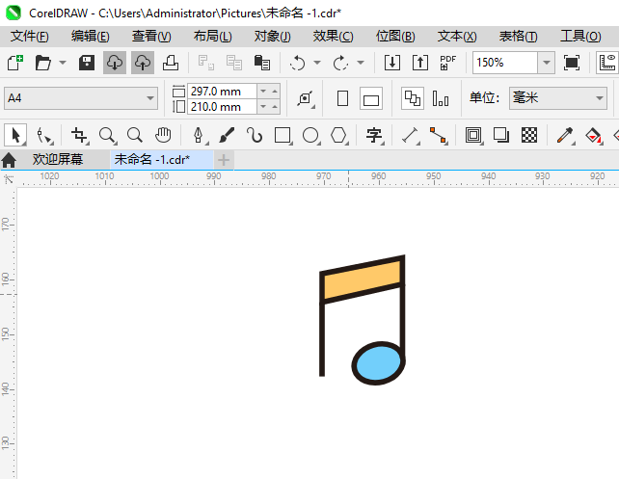Set page orientation to landscape
This screenshot has height=479, width=619.
point(371,98)
